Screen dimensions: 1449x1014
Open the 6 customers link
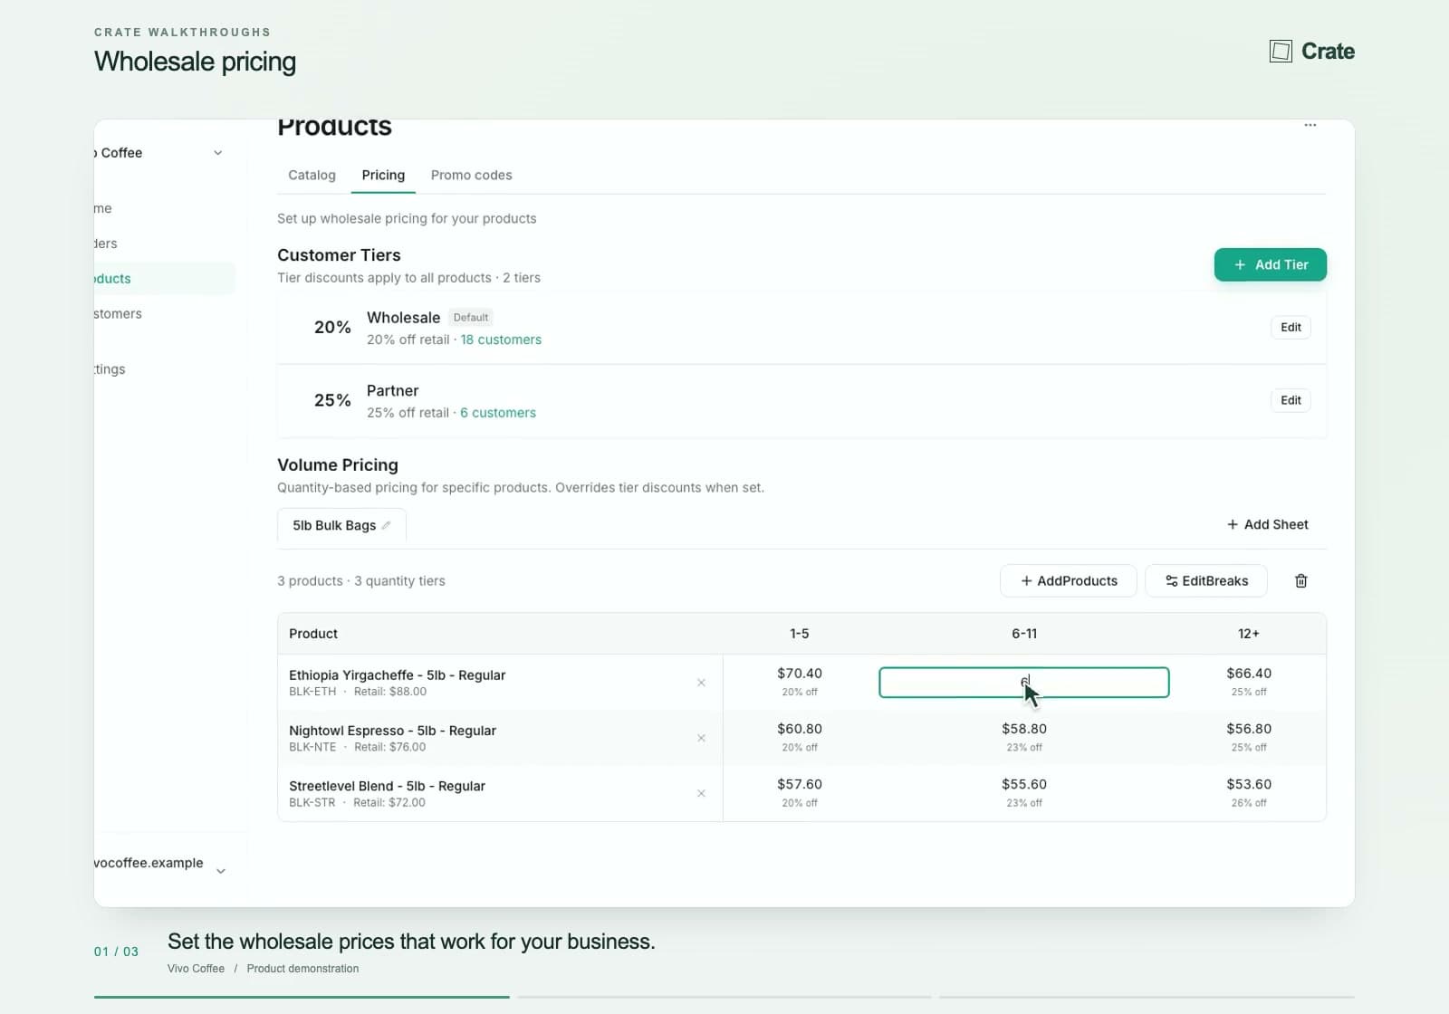[497, 413]
